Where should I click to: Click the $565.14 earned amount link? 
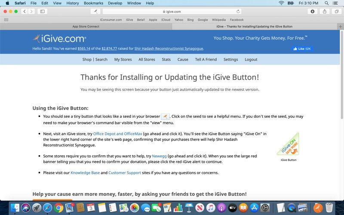pos(84,49)
